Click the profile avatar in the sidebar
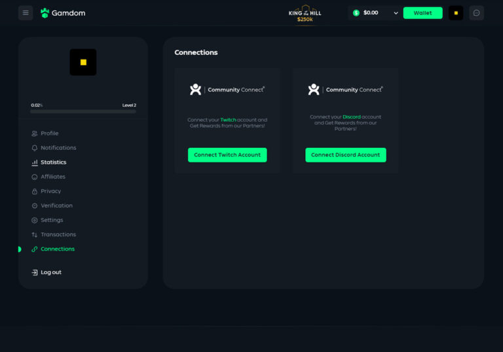 pos(83,62)
